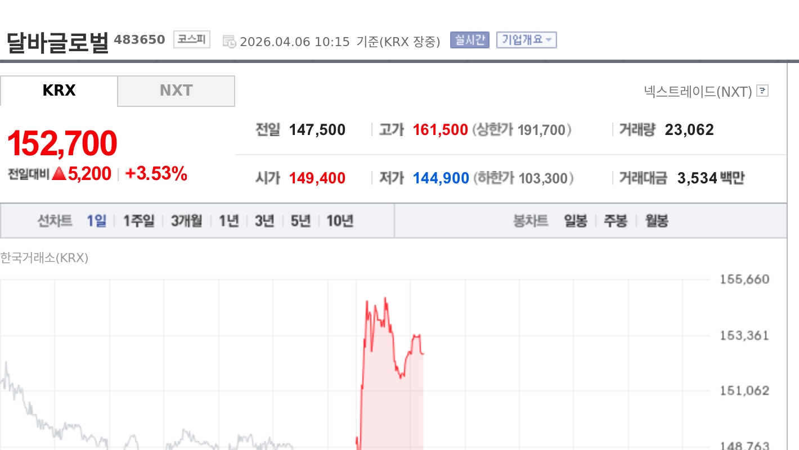The image size is (799, 450).
Task: Select the 실시간 realtime button
Action: 470,40
